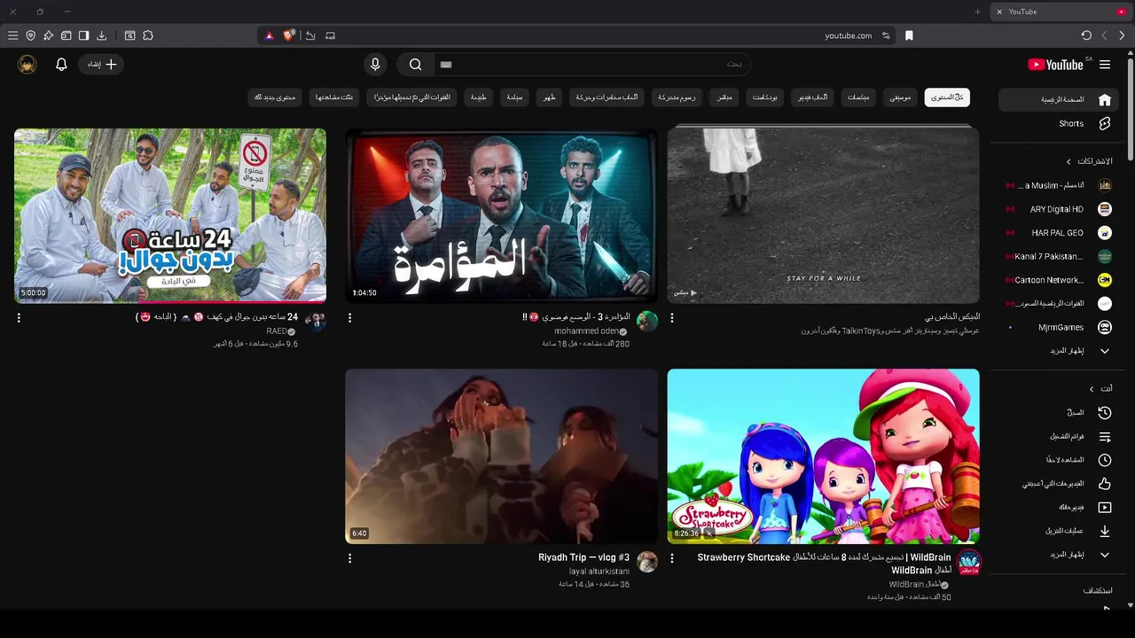Open the browser downloads icon
This screenshot has width=1135, height=638.
[x=101, y=35]
